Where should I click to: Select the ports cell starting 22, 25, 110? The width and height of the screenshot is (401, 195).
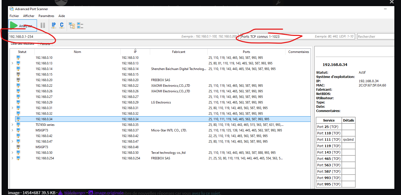(x=238, y=136)
